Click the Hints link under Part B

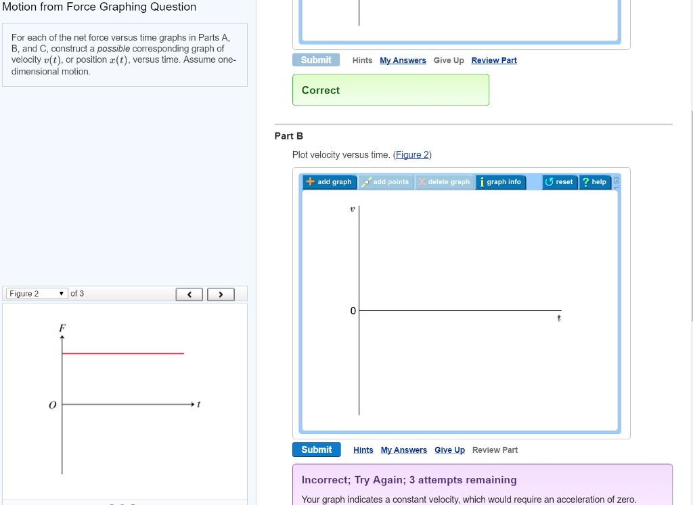click(x=363, y=449)
